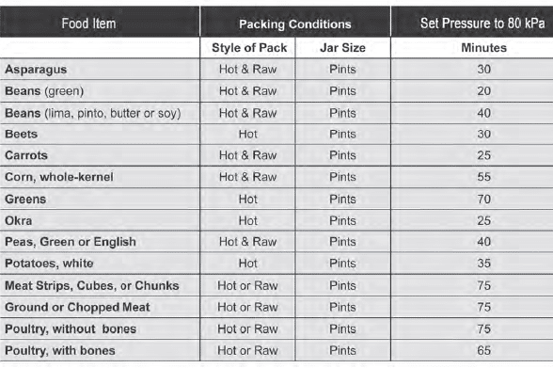Click the Poultry, with bones 65 value
This screenshot has height=368, width=553.
[x=483, y=350]
